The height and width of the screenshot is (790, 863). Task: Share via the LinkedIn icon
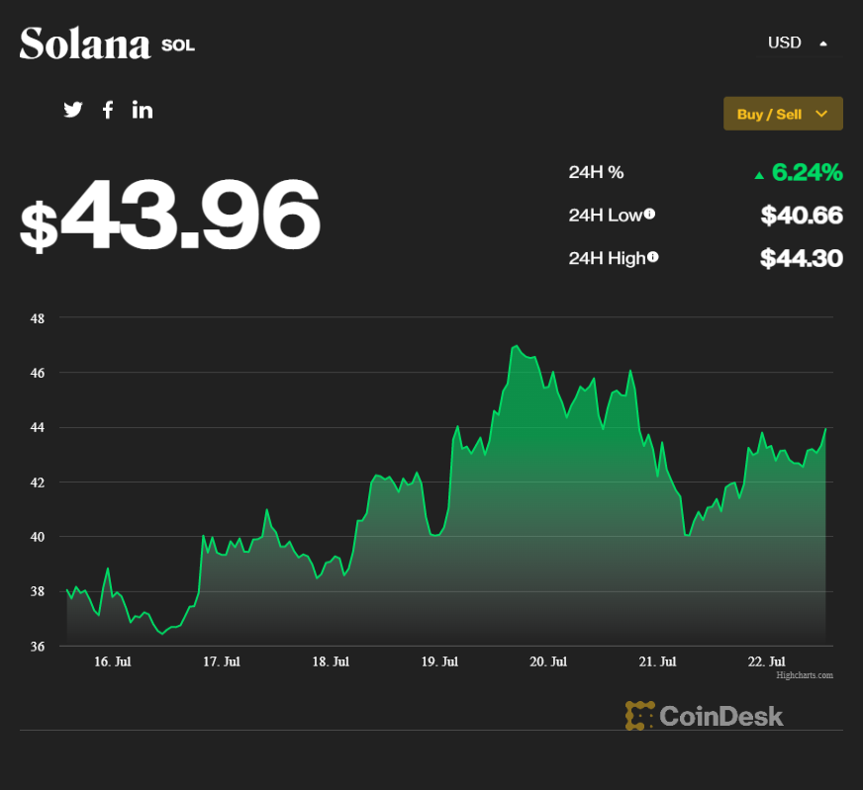pos(142,110)
